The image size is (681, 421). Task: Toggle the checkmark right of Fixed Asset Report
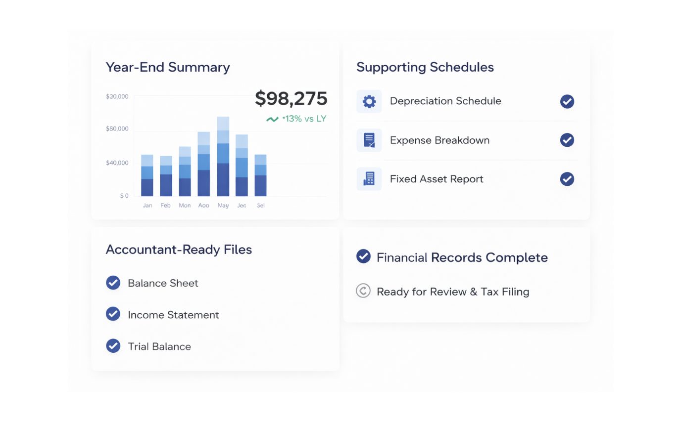(567, 179)
